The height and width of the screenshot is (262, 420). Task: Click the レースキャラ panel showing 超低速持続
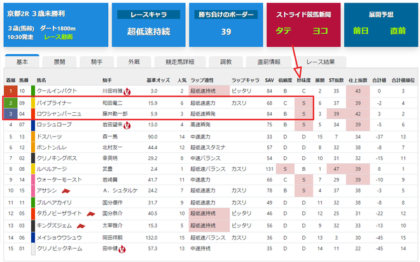pos(148,25)
